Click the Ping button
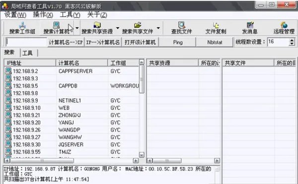Screen dimensions: 298x184 178,42
